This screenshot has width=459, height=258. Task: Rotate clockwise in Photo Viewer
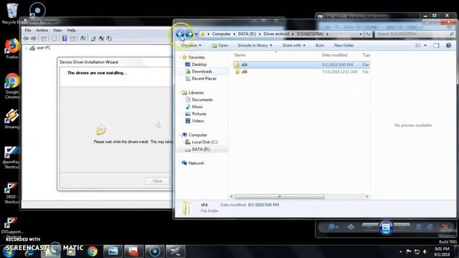(430, 226)
